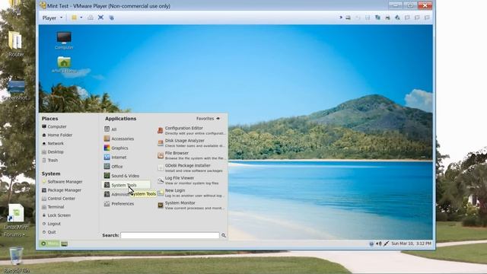Launch System Monitor
Image resolution: width=487 pixels, height=274 pixels.
(x=191, y=205)
